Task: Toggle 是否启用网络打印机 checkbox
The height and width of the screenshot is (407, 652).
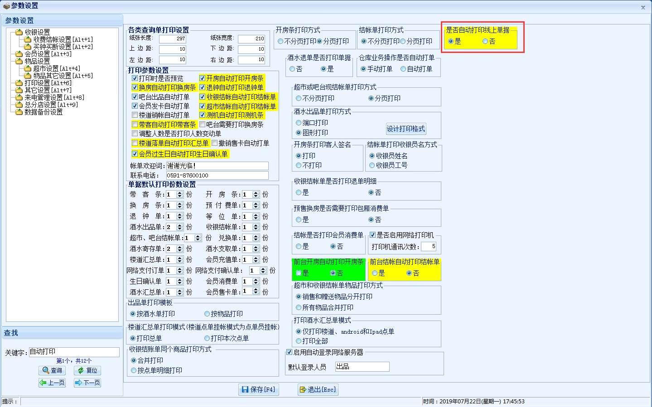Action: 372,235
